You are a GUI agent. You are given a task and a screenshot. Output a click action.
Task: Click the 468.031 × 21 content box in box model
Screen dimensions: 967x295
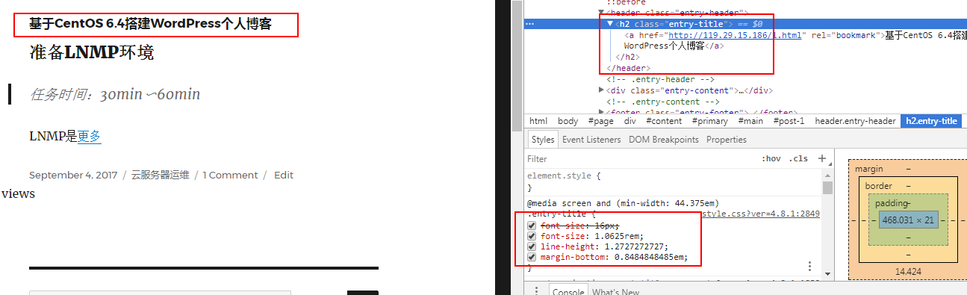908,220
